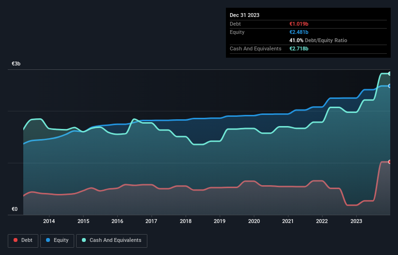The height and width of the screenshot is (255, 398).
Task: Click the 2016 x-axis label
Action: click(117, 221)
